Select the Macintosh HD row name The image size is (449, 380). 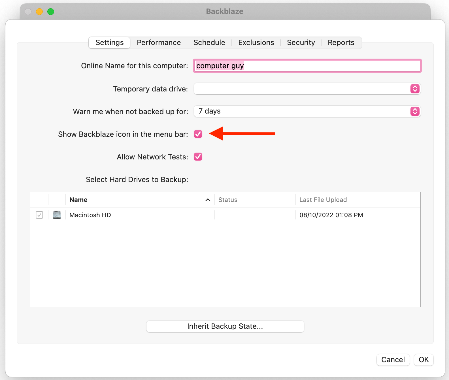pyautogui.click(x=90, y=215)
